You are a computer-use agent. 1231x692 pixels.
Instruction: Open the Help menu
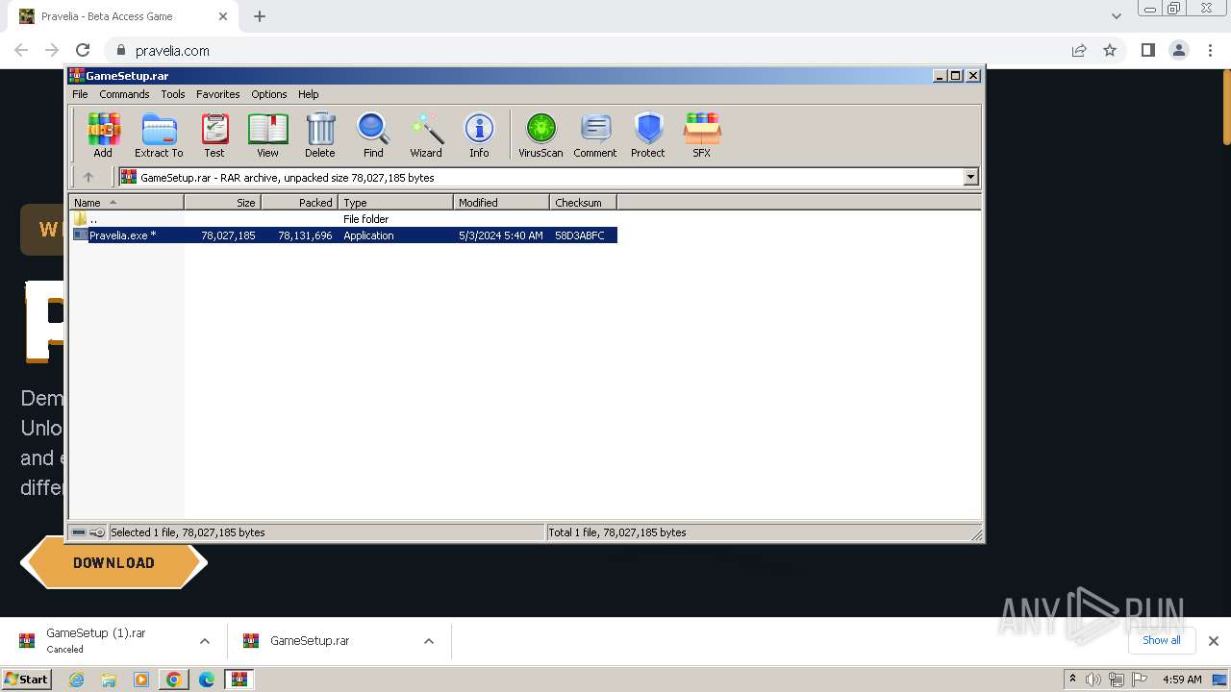pos(308,94)
